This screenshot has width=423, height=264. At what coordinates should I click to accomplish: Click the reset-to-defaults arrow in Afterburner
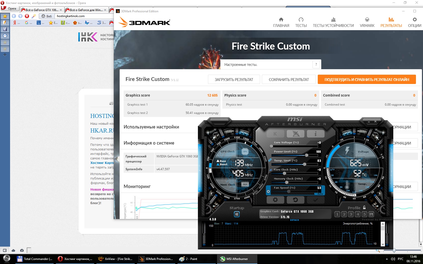coord(295,200)
